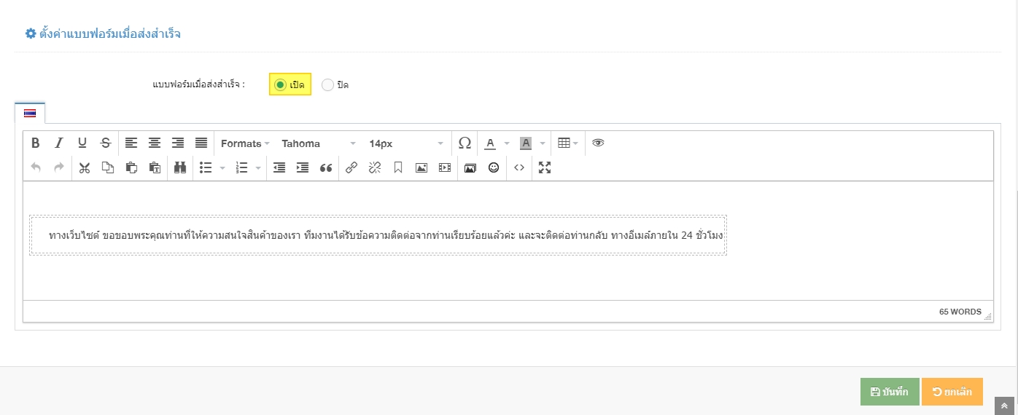Center align text

pyautogui.click(x=155, y=143)
